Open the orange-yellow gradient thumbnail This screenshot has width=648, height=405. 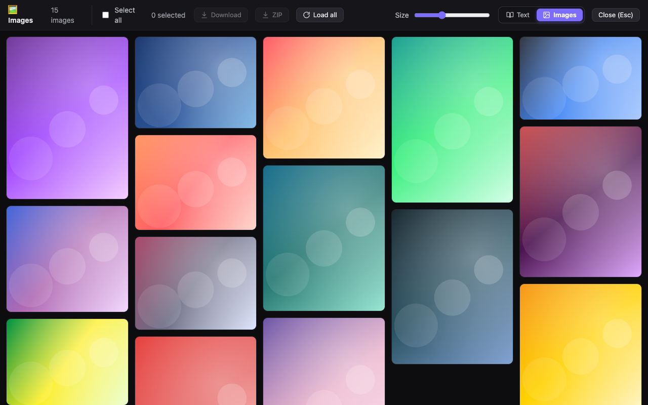(x=581, y=344)
